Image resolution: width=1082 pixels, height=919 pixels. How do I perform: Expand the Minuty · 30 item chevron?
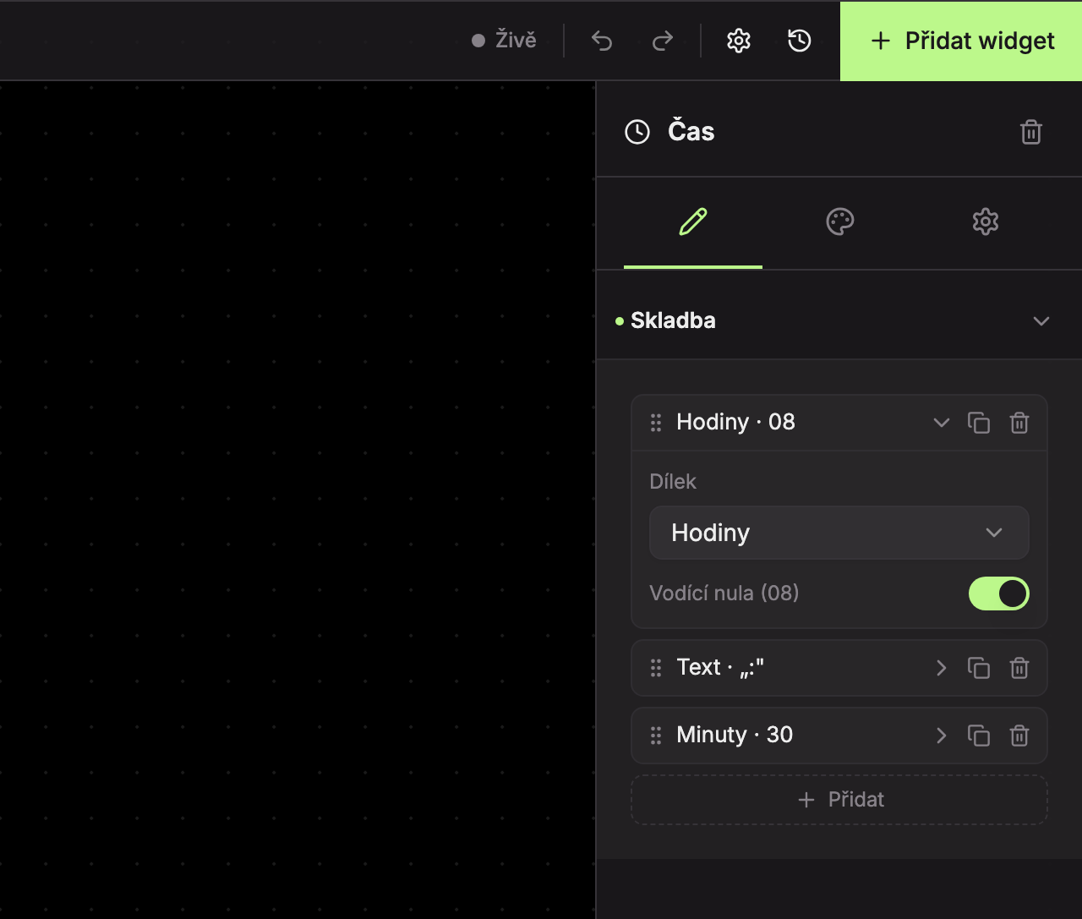click(942, 736)
